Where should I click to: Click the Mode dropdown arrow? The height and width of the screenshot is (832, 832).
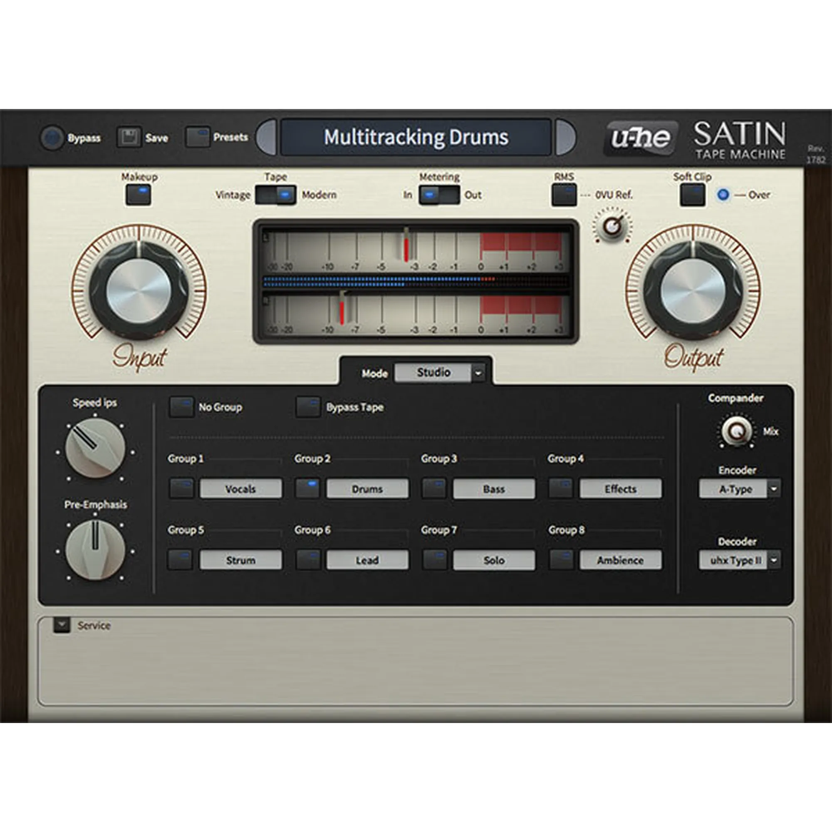478,373
